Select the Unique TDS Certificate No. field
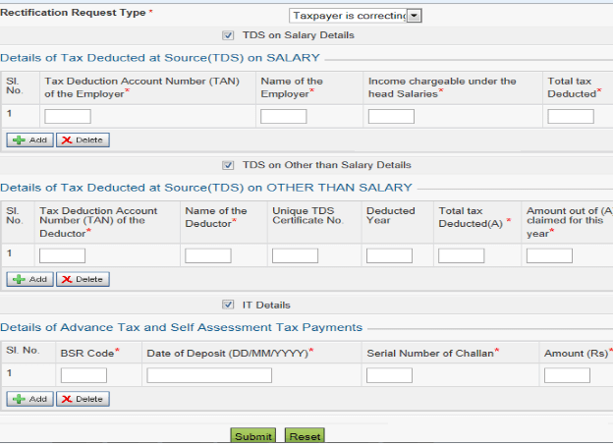Screen dimensions: 613x446 click(295, 256)
